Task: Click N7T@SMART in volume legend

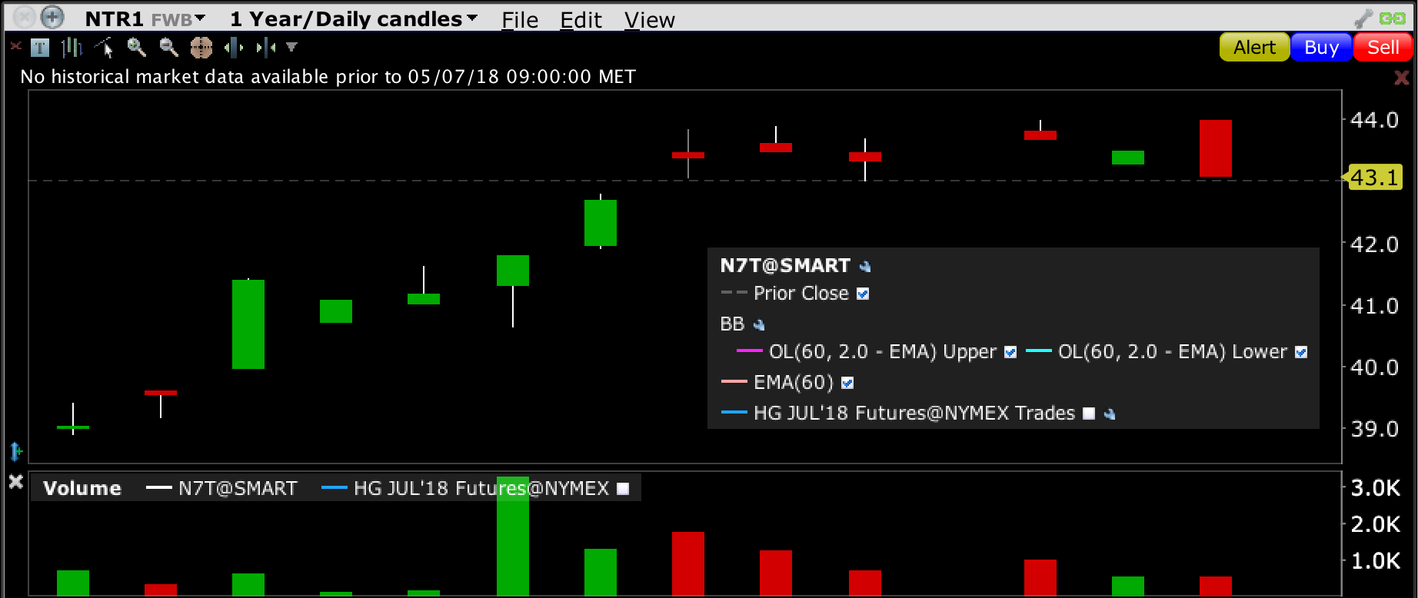Action: tap(238, 489)
